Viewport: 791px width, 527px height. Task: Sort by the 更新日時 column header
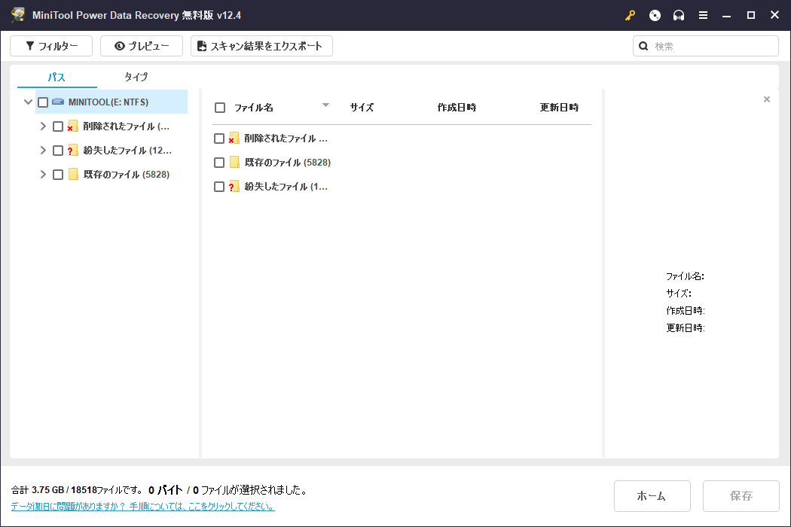coord(559,108)
